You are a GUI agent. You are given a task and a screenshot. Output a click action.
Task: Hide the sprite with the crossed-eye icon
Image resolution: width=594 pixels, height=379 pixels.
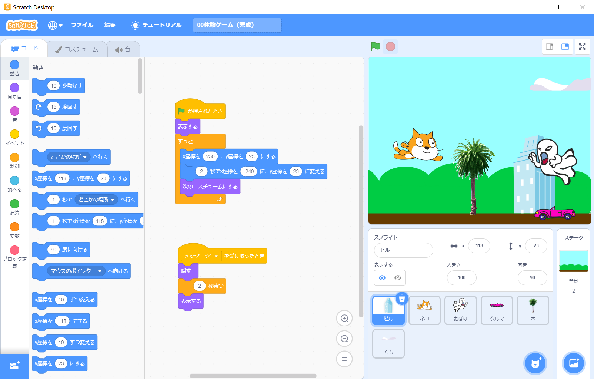[398, 278]
